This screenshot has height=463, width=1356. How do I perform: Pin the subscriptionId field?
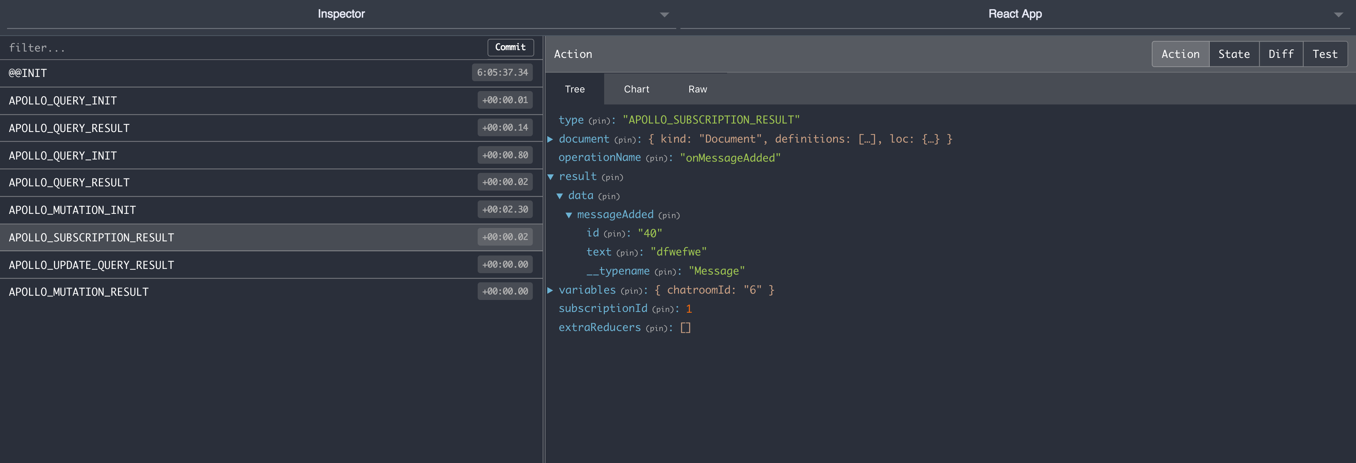663,309
